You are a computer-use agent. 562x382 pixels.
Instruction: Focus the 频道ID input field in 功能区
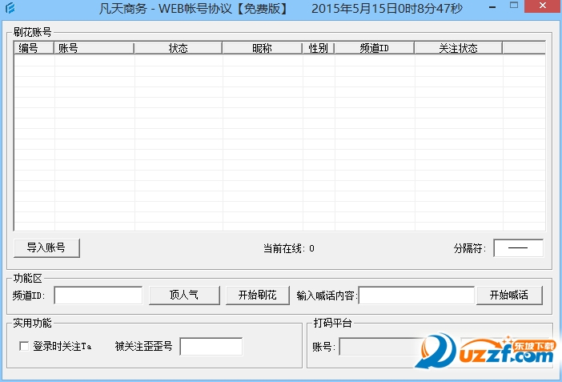98,296
